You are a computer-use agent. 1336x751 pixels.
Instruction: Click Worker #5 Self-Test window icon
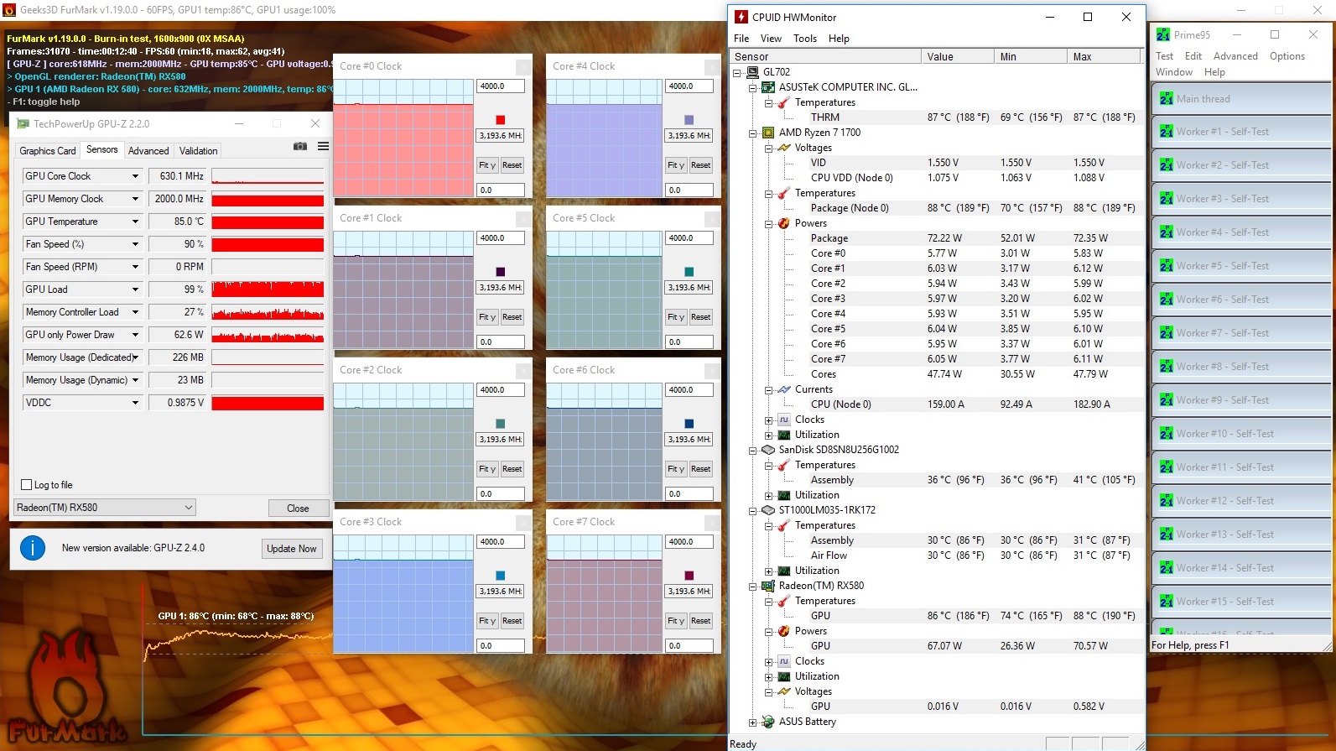click(1166, 266)
